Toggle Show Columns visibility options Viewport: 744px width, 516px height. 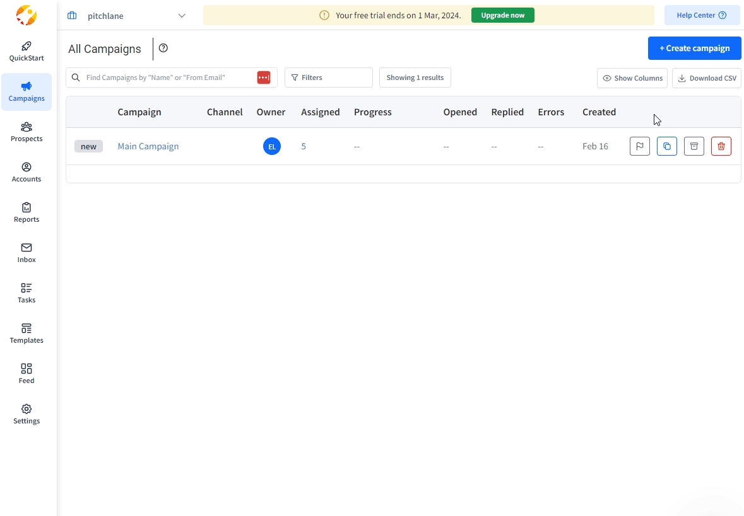click(x=632, y=78)
